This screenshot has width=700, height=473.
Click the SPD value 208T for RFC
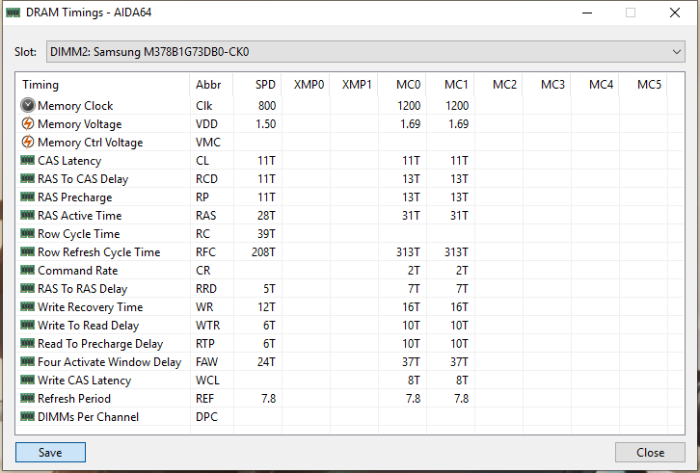click(x=263, y=252)
